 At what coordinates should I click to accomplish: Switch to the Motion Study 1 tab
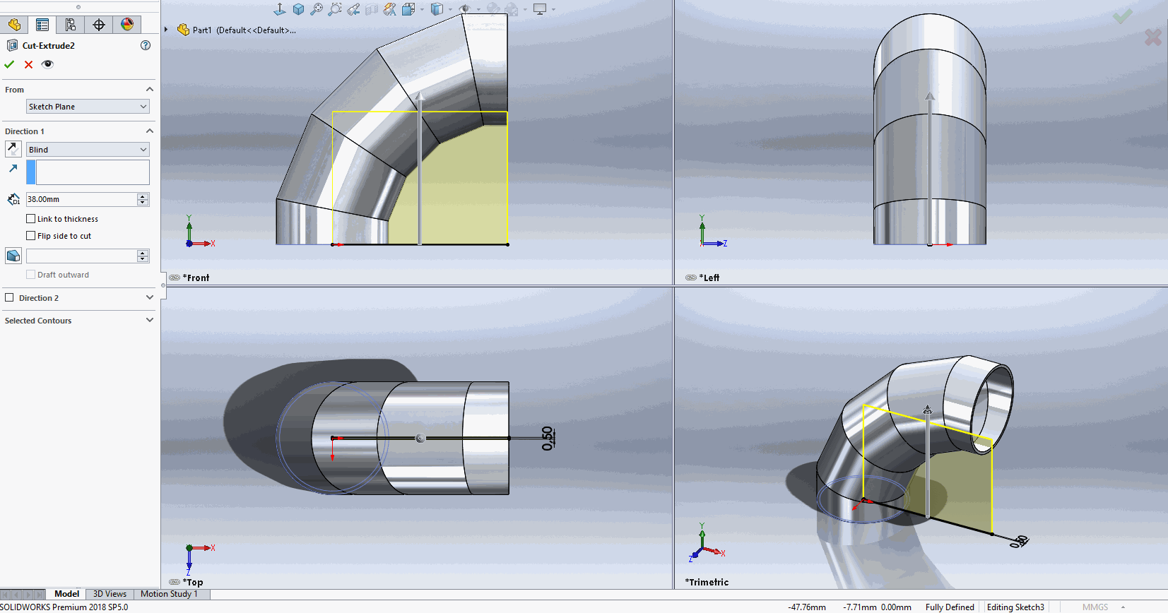click(169, 594)
